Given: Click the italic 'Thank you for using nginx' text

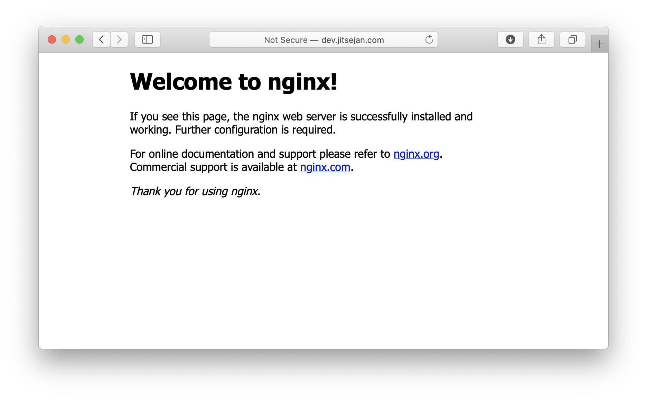Looking at the screenshot, I should (195, 191).
